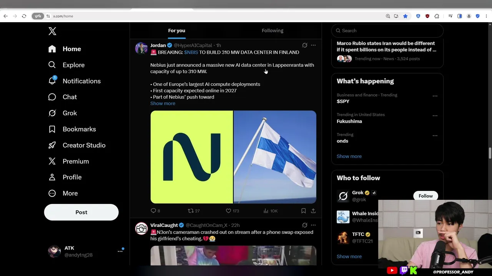492x276 pixels.
Task: Switch to the Following tab
Action: click(273, 31)
